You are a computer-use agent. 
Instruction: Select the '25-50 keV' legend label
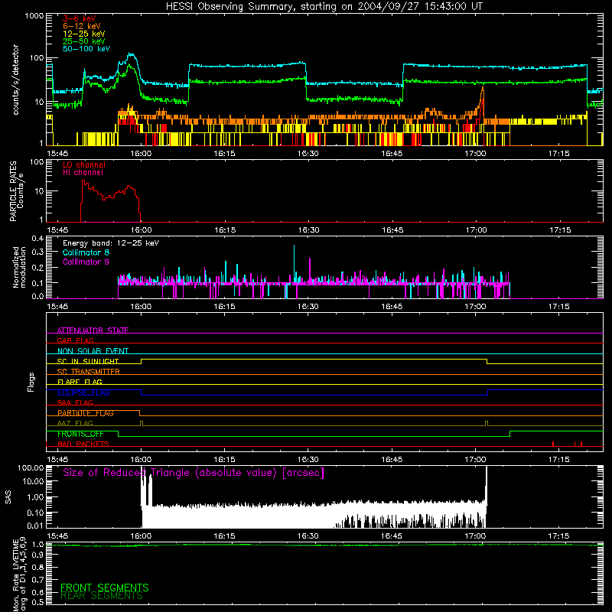[x=83, y=41]
